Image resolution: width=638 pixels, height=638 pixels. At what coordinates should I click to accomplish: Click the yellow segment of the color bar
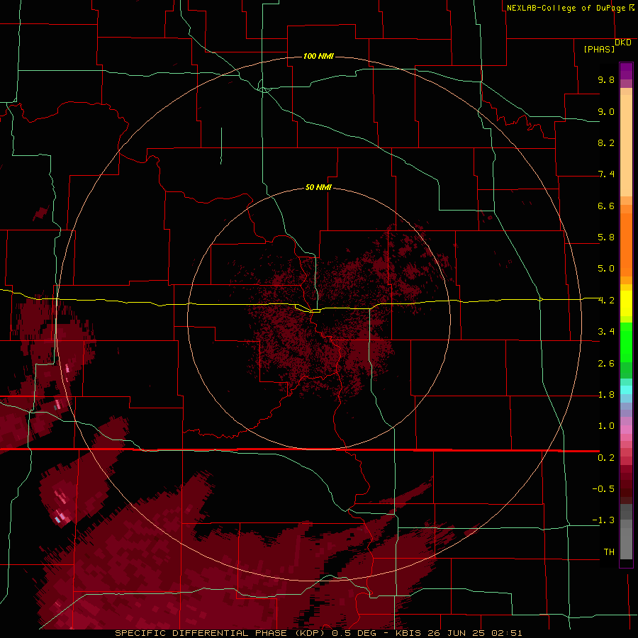[626, 303]
